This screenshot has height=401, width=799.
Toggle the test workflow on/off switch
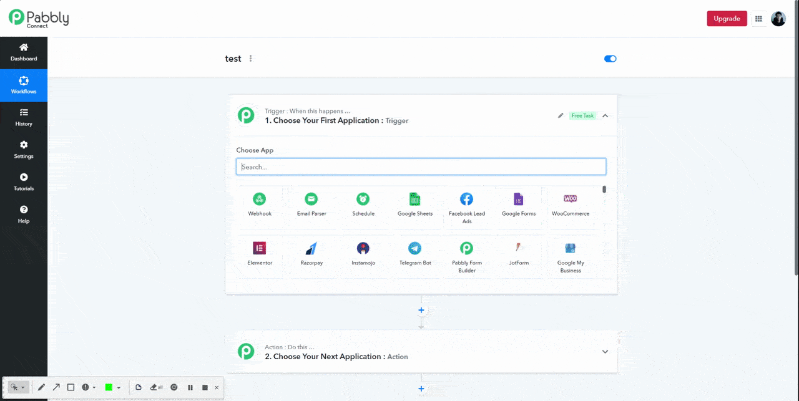pos(610,59)
